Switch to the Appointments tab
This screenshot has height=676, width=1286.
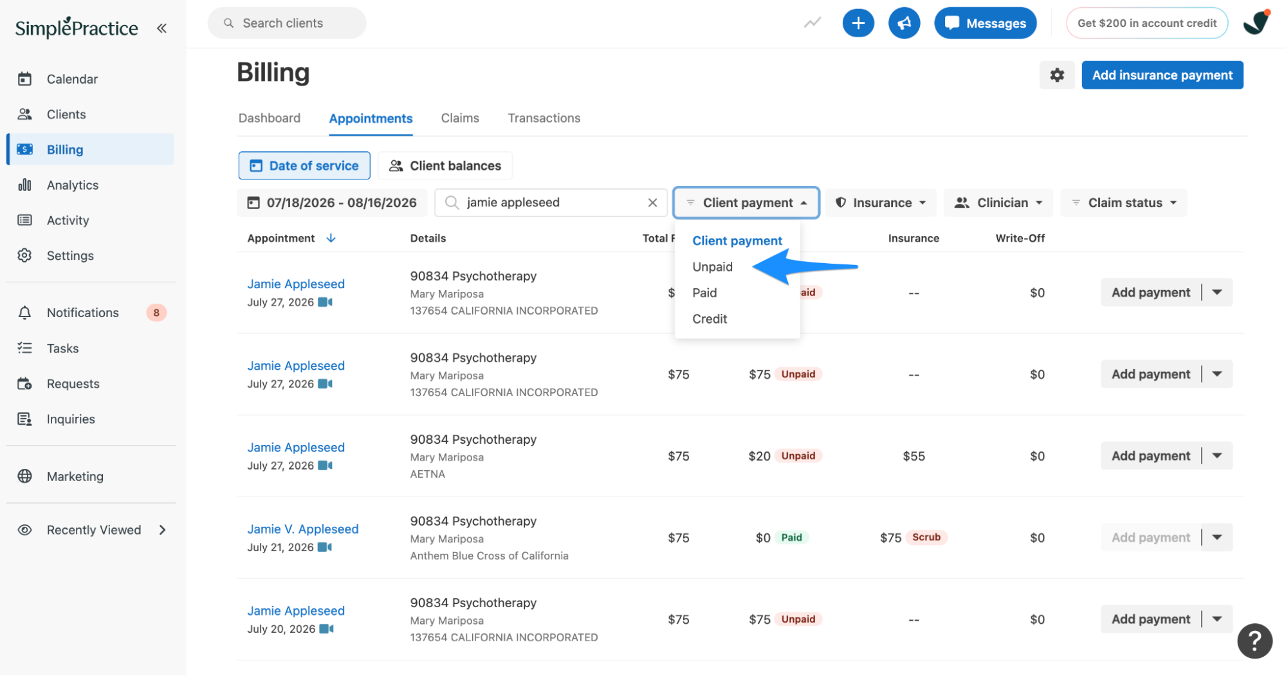point(371,118)
